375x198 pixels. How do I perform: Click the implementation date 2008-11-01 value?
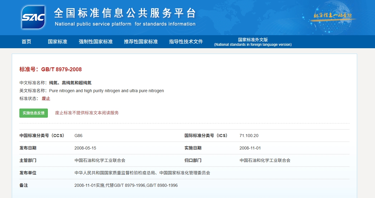click(250, 148)
